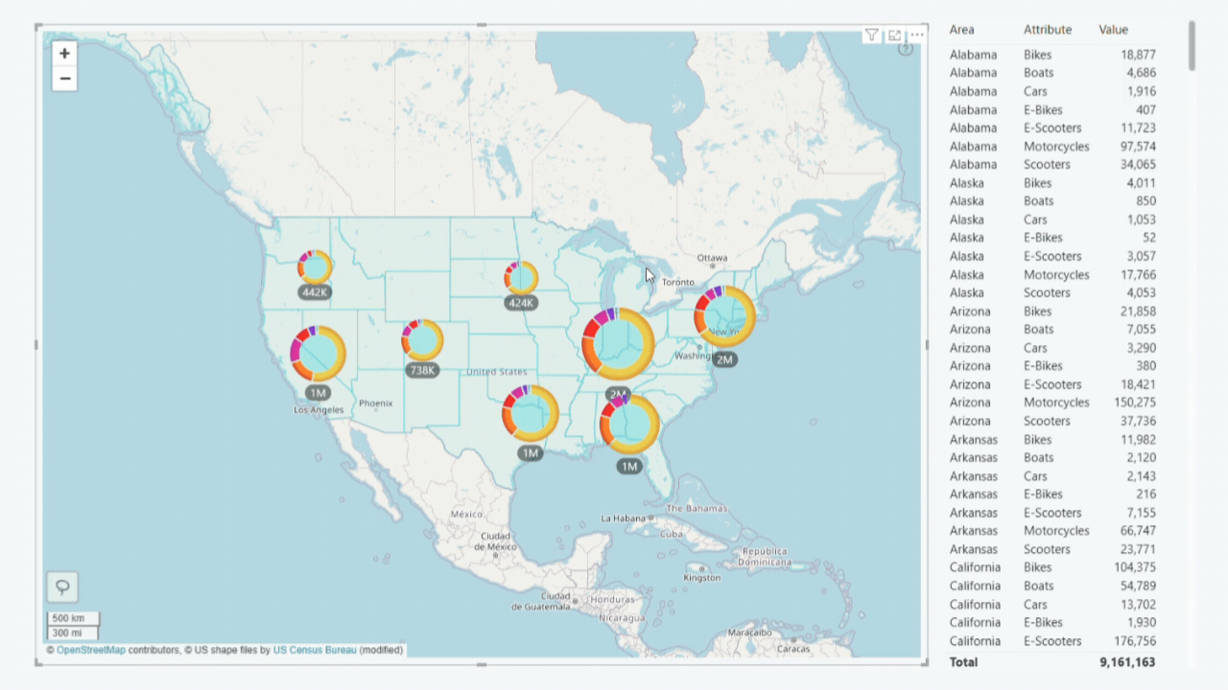
Task: Activate the lasso selection tool
Action: [x=63, y=586]
